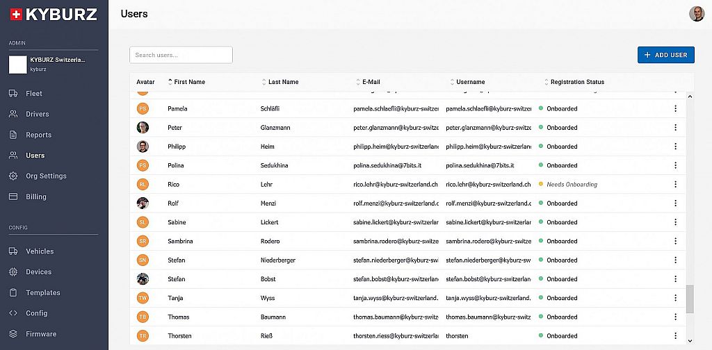Open the Fleet sidebar icon
The image size is (712, 350).
point(13,93)
